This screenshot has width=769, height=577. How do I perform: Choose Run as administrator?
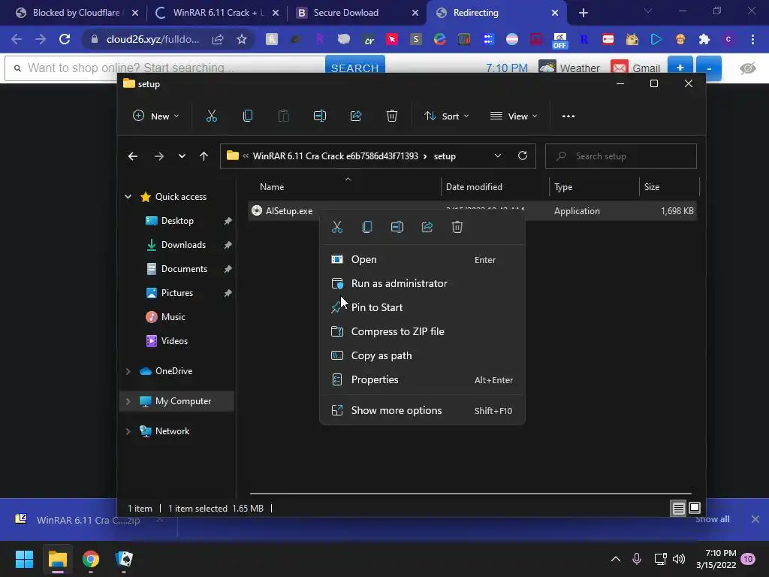[422, 283]
